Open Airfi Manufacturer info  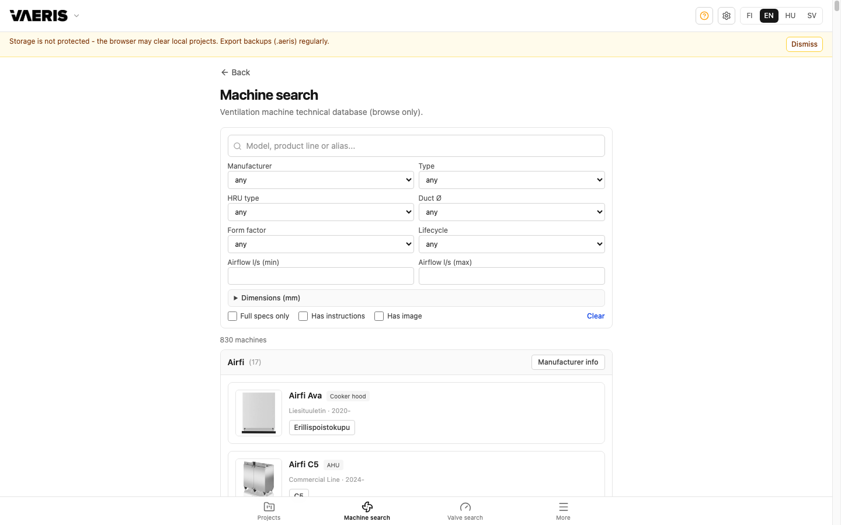[x=568, y=362]
